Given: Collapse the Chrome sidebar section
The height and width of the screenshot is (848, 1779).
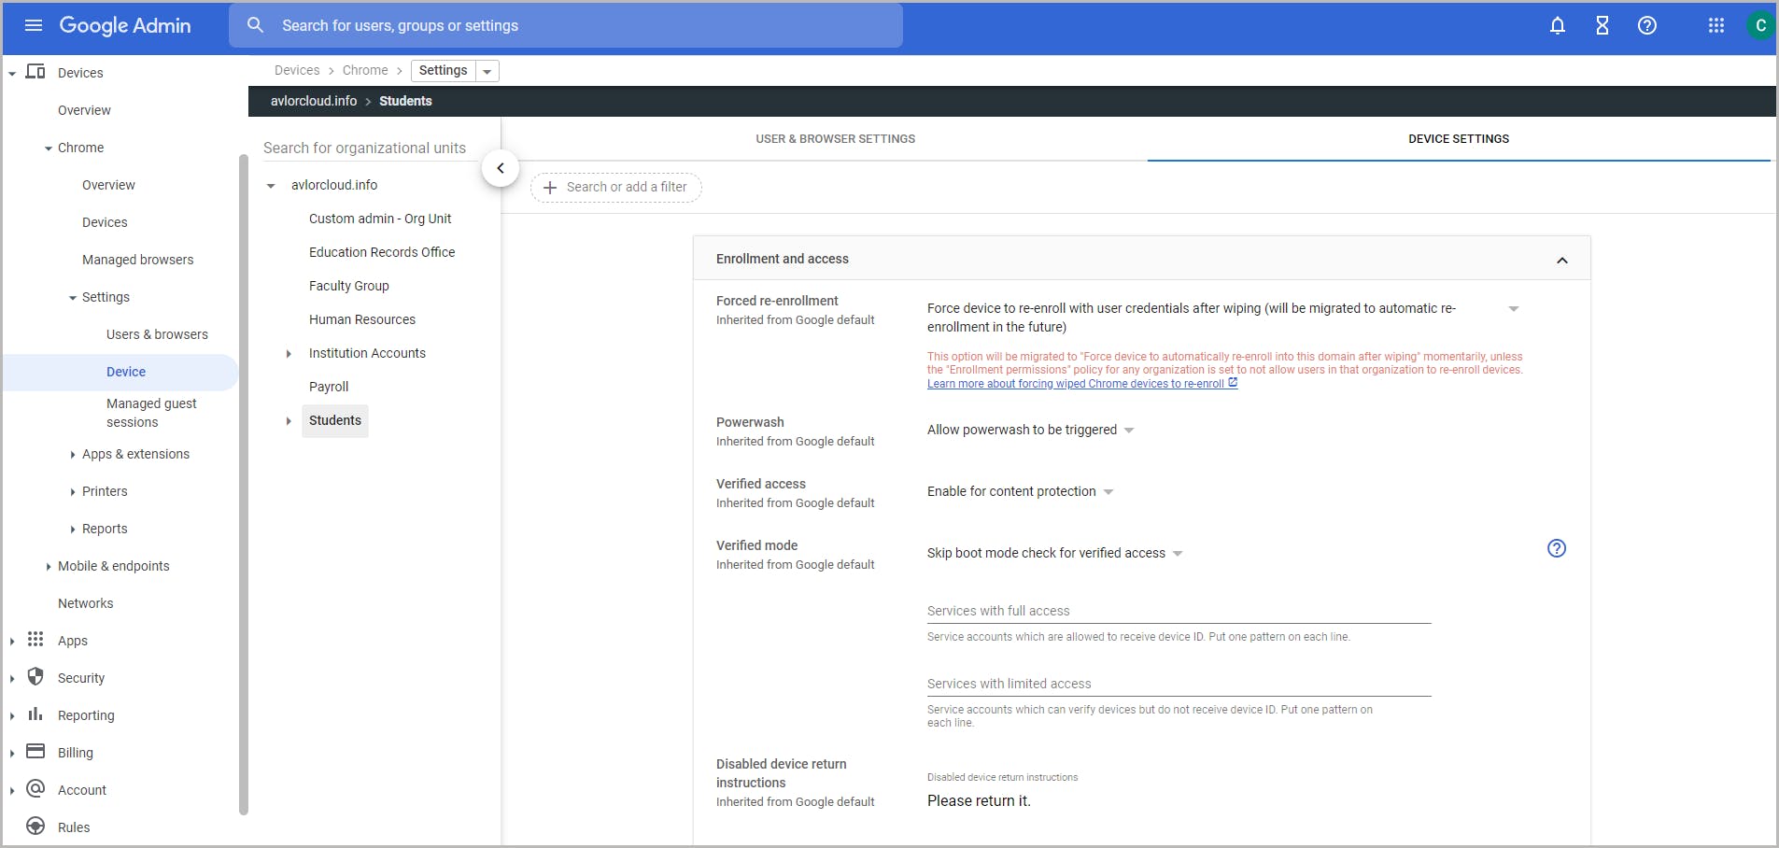Looking at the screenshot, I should pyautogui.click(x=49, y=148).
